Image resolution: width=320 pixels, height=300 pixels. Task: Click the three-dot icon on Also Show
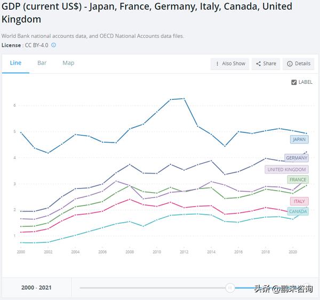click(x=218, y=64)
